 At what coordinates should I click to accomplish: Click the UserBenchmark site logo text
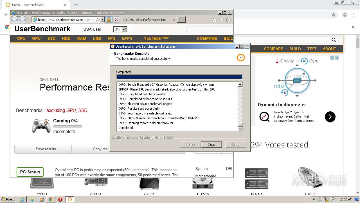pyautogui.click(x=42, y=29)
